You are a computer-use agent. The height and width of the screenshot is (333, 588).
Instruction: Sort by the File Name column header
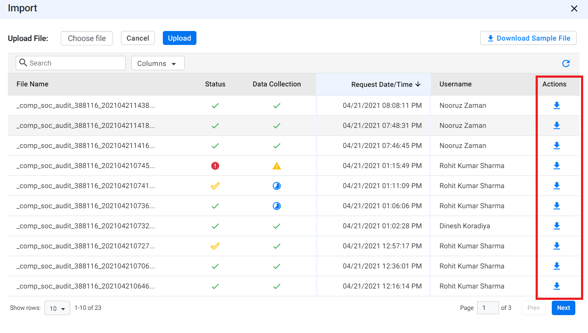32,84
